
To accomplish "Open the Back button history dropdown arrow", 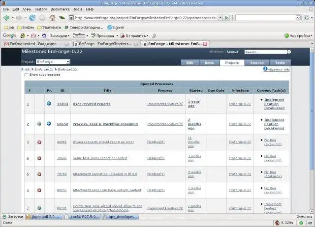I will pos(13,18).
